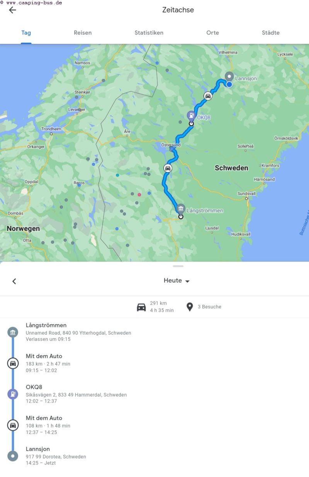Image resolution: width=309 pixels, height=477 pixels.
Task: Open the Städte tab
Action: click(x=271, y=33)
